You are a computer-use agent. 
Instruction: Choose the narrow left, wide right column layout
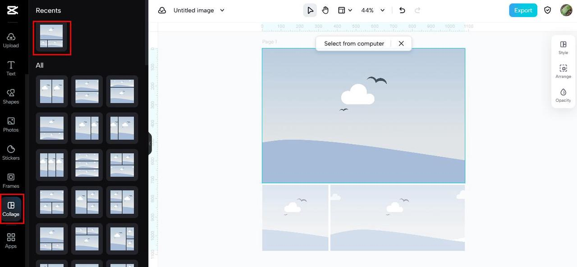coord(122,128)
